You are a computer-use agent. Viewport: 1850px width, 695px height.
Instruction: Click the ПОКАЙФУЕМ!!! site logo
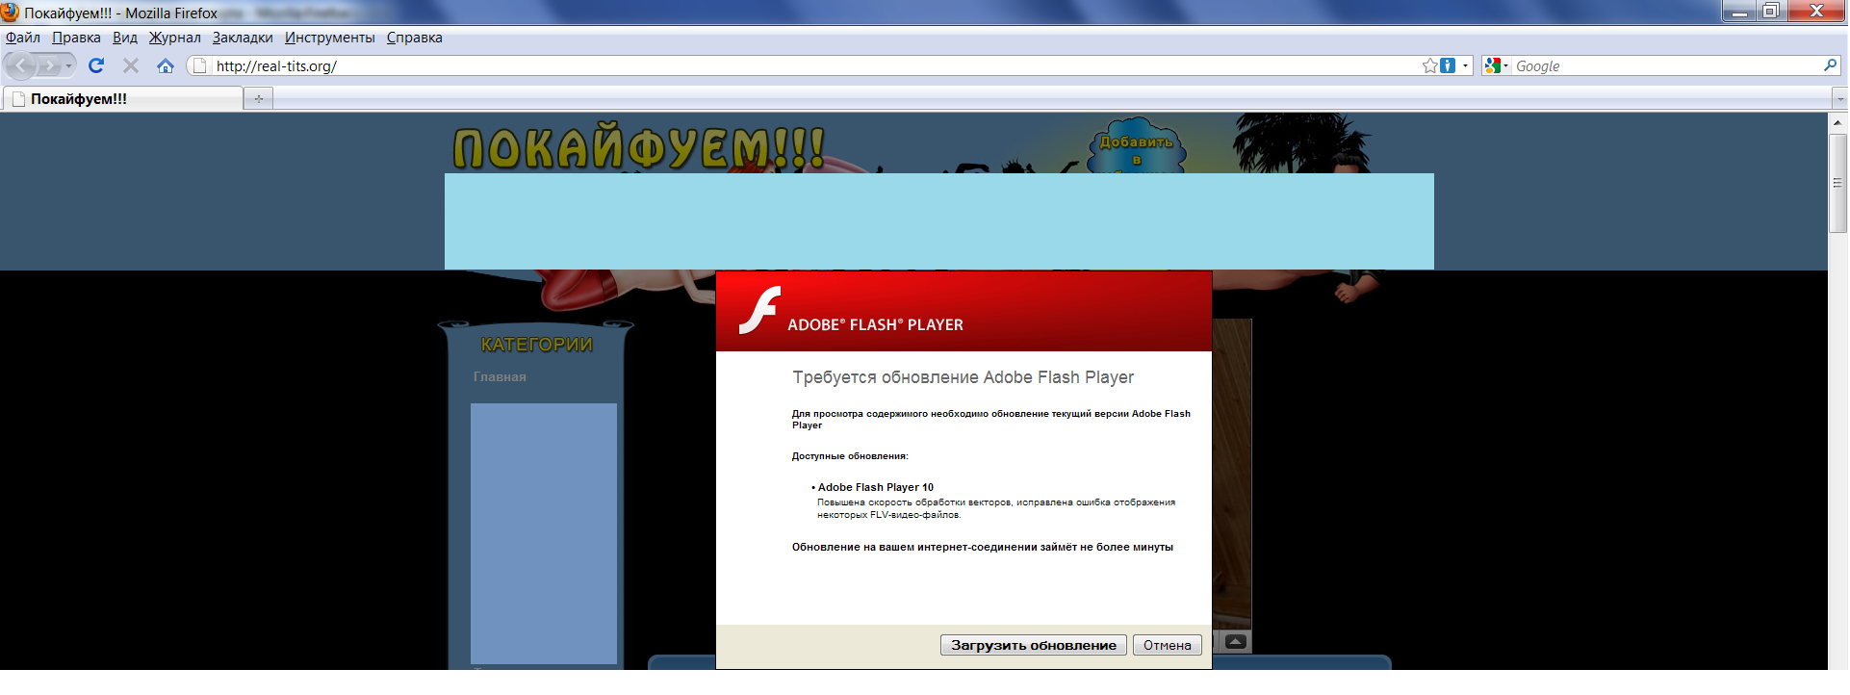[x=638, y=147]
